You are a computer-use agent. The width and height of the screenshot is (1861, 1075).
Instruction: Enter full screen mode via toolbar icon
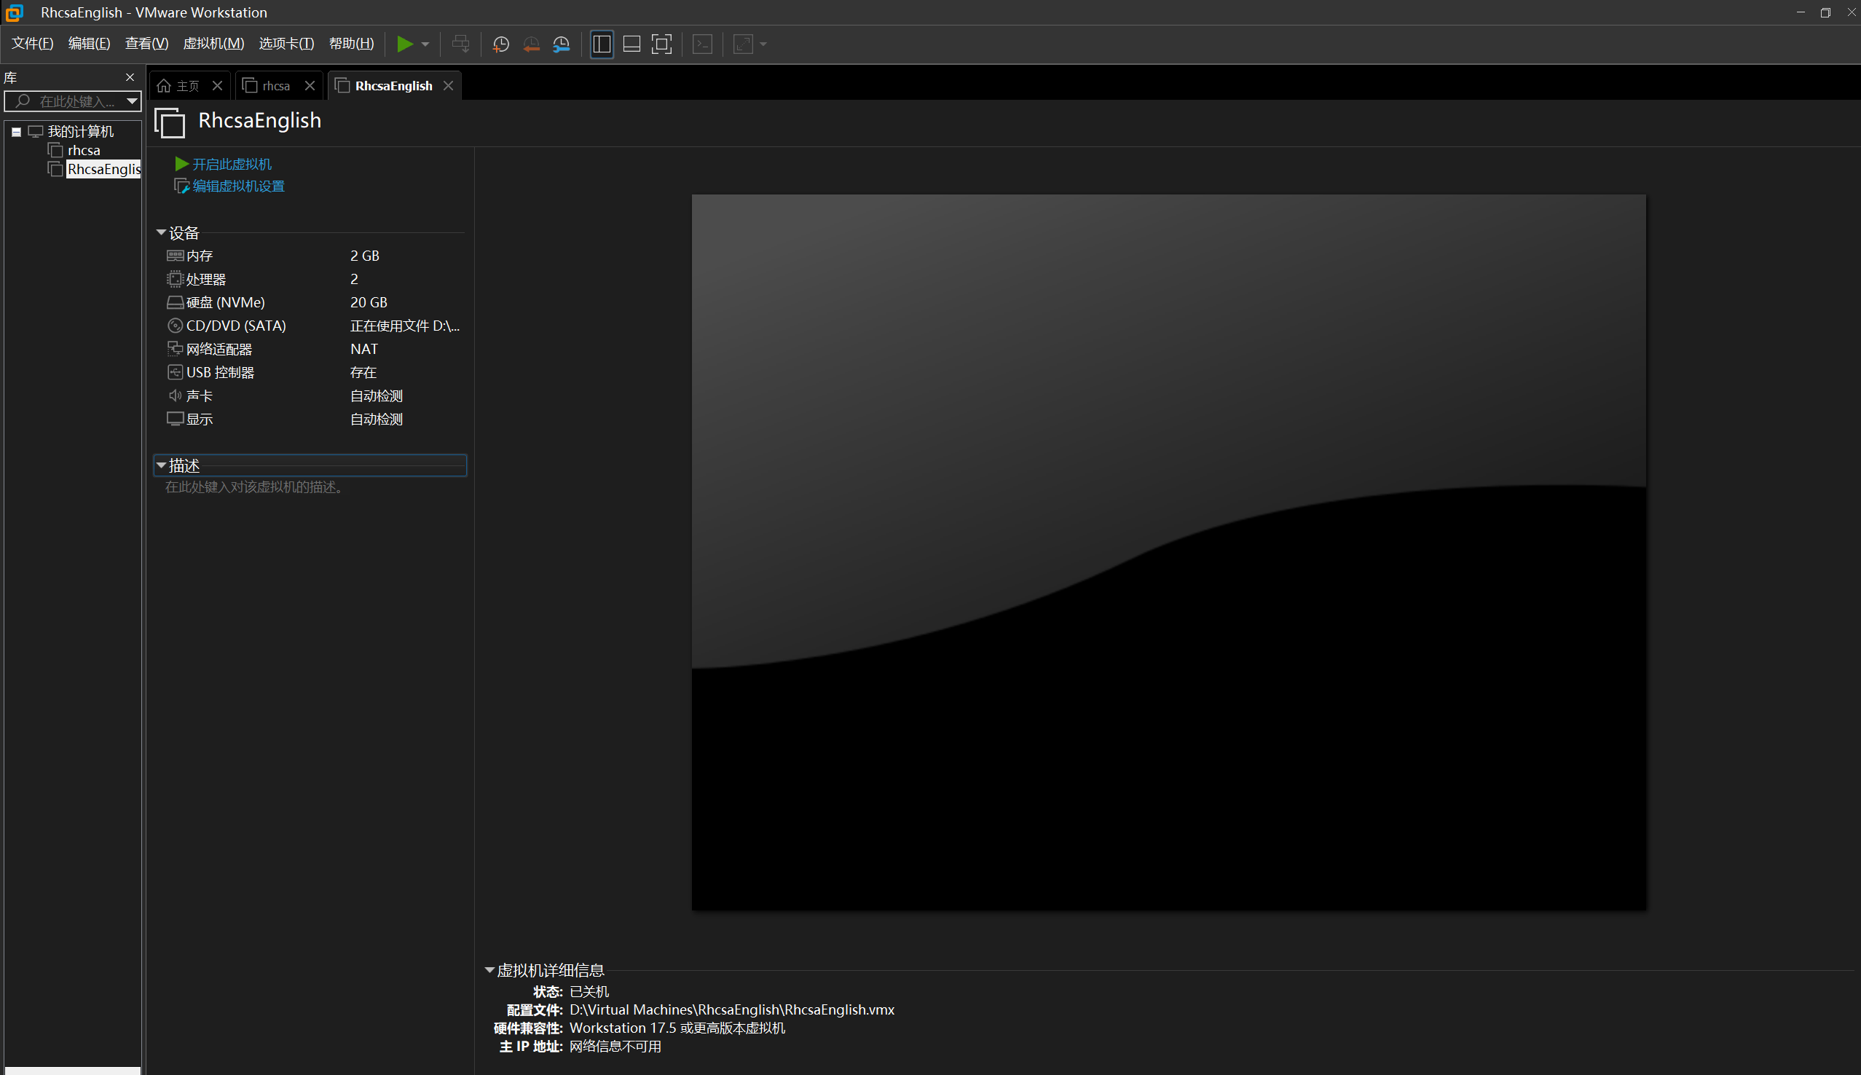661,44
